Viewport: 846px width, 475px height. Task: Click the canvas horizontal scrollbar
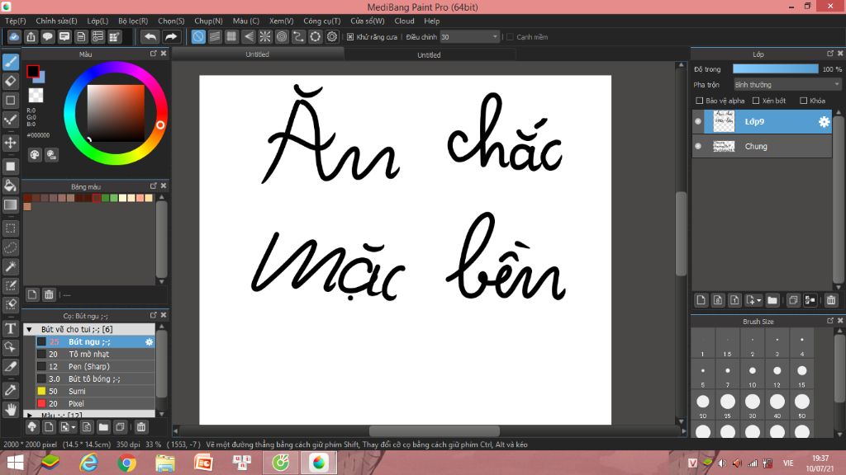coord(435,430)
